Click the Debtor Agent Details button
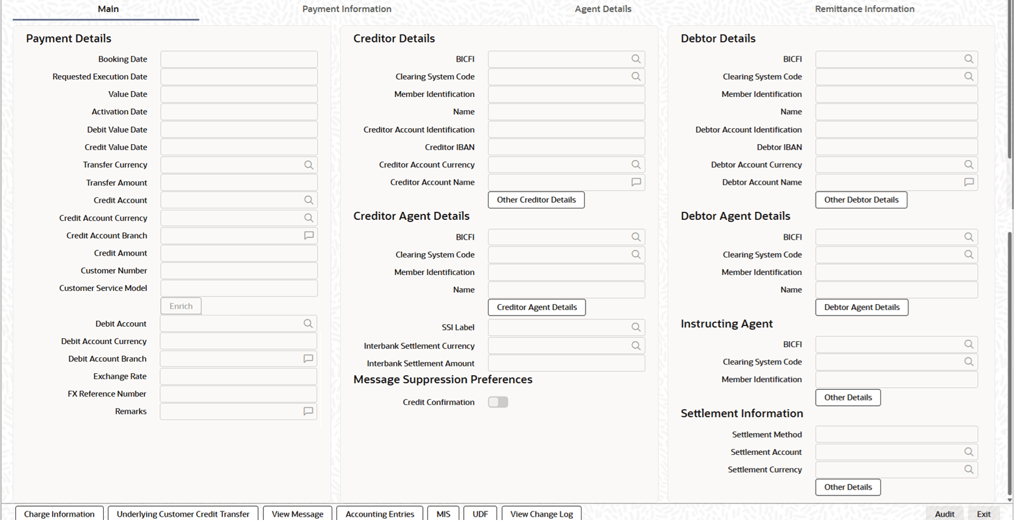This screenshot has height=522, width=1015. tap(862, 307)
